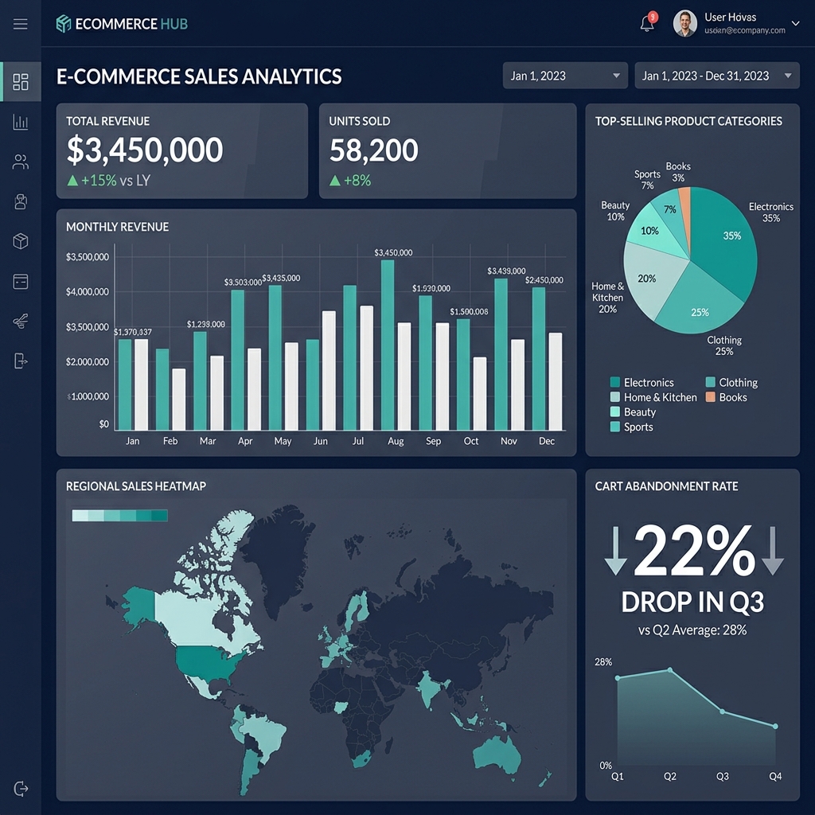Click the notification bell with red badge
The width and height of the screenshot is (815, 815).
pos(646,22)
